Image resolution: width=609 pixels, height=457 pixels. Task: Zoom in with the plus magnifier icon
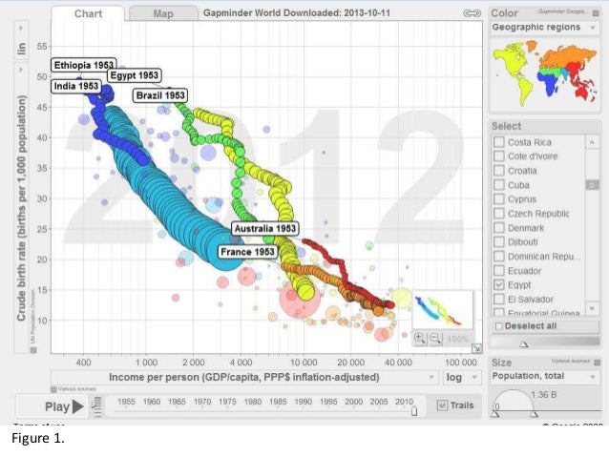coord(419,339)
